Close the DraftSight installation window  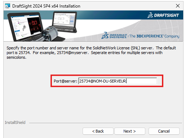pos(178,6)
